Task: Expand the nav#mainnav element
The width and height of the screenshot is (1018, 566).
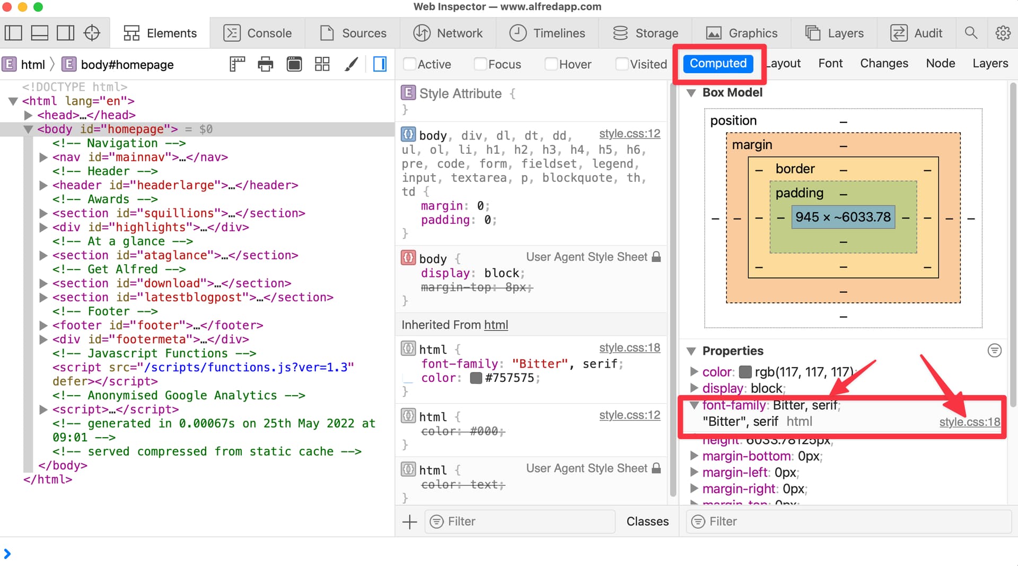Action: [43, 158]
